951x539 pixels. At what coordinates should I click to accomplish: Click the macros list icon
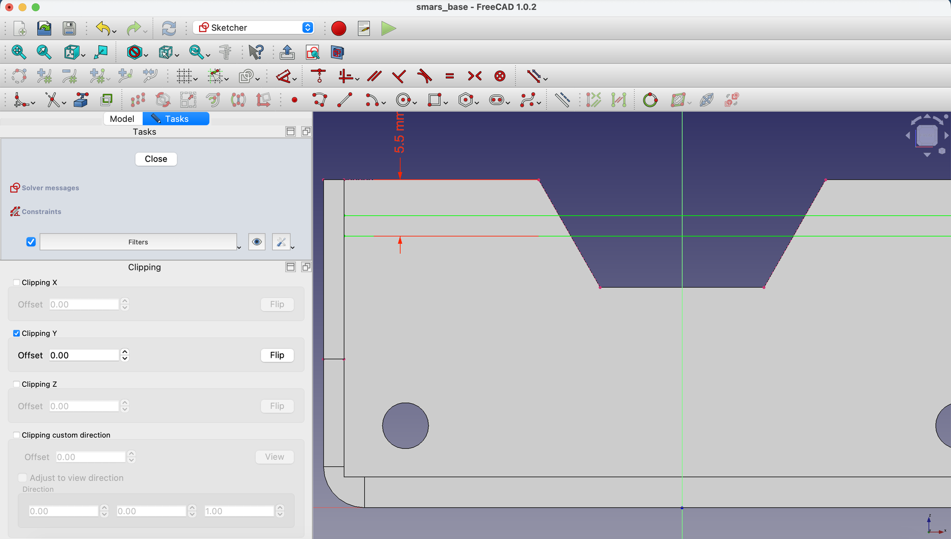pos(364,28)
